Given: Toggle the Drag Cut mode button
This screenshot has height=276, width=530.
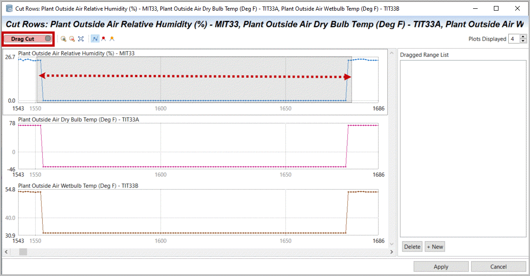Looking at the screenshot, I should [28, 39].
